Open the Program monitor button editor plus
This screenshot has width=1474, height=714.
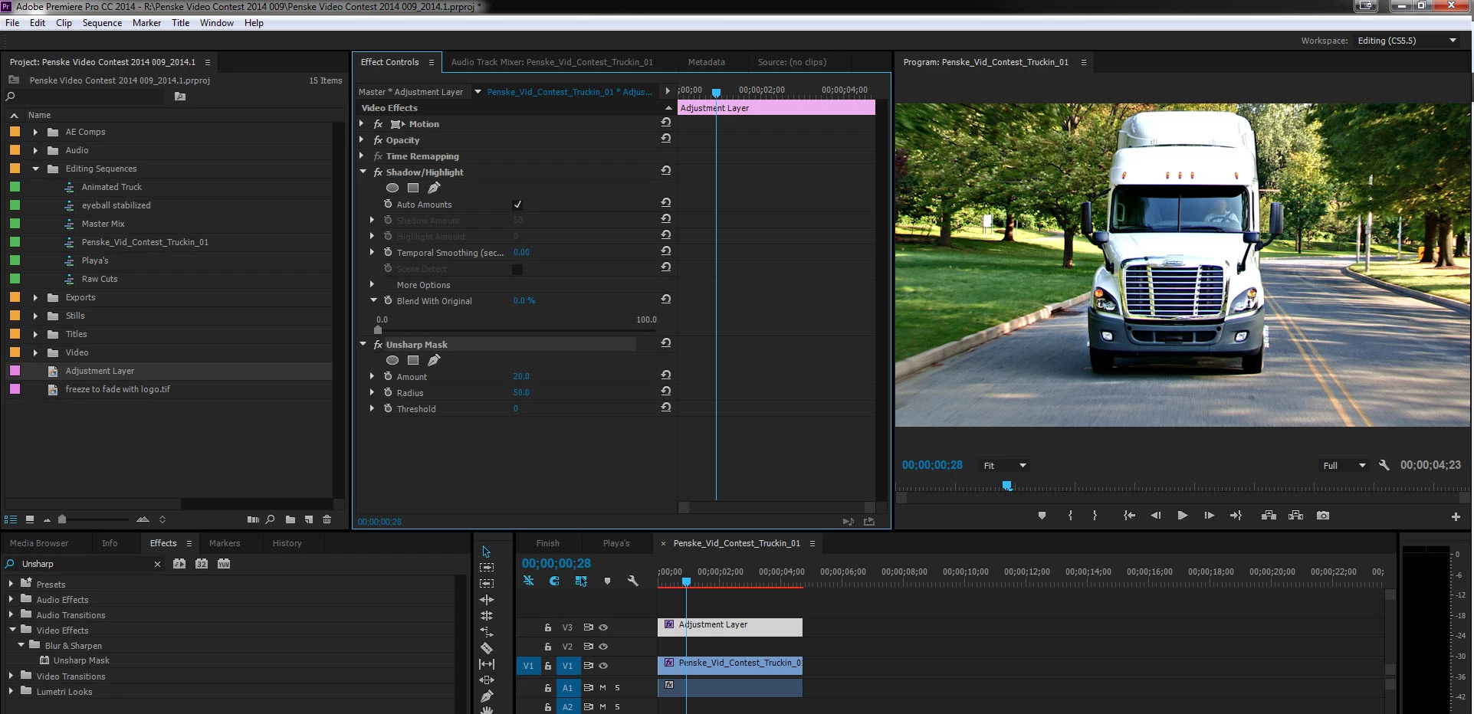point(1456,517)
